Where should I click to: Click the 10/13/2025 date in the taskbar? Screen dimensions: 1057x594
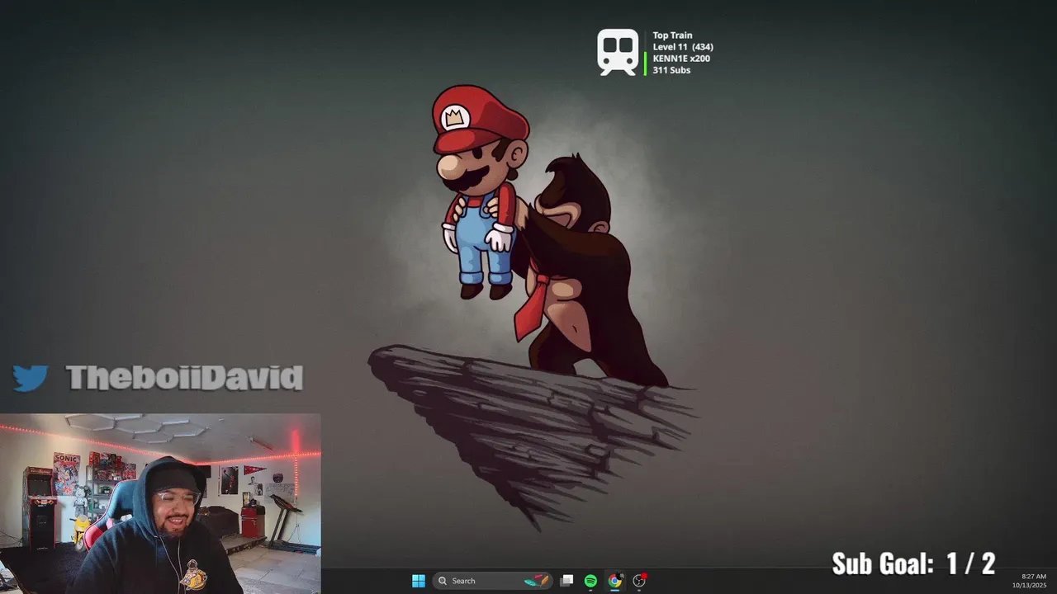pyautogui.click(x=1030, y=585)
